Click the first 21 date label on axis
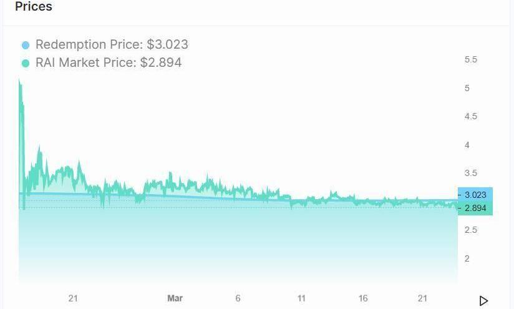 pos(73,298)
